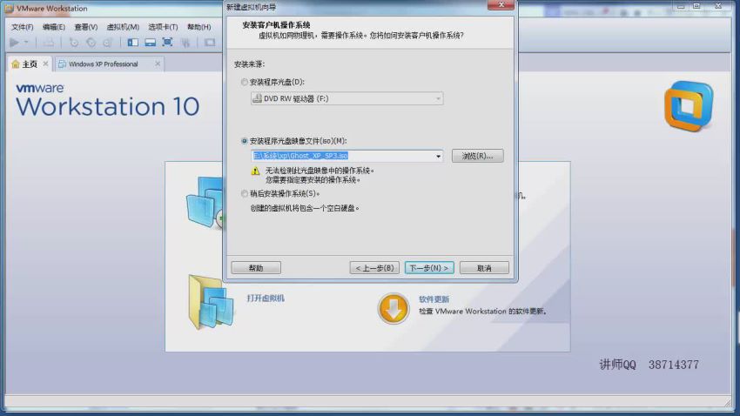
Task: Click the 打开虚拟机 link
Action: pos(266,299)
